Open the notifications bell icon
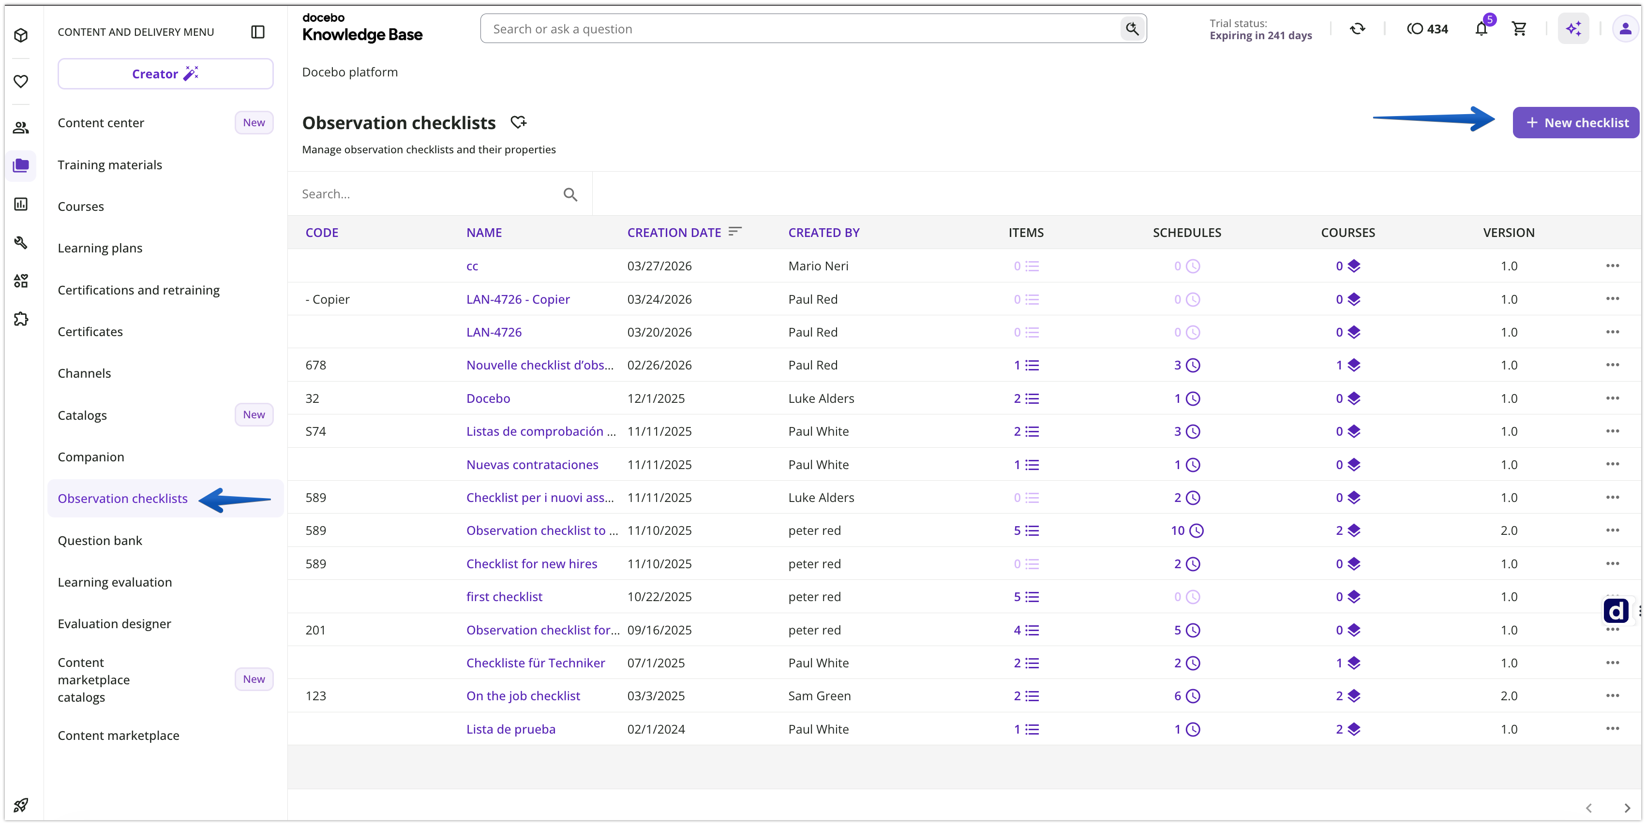The image size is (1646, 825). [x=1481, y=29]
